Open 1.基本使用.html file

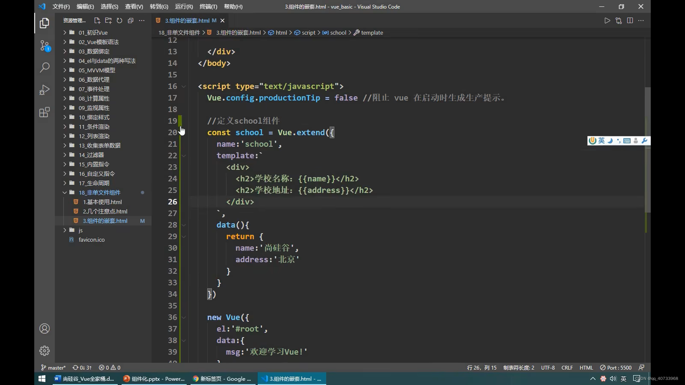tap(102, 202)
